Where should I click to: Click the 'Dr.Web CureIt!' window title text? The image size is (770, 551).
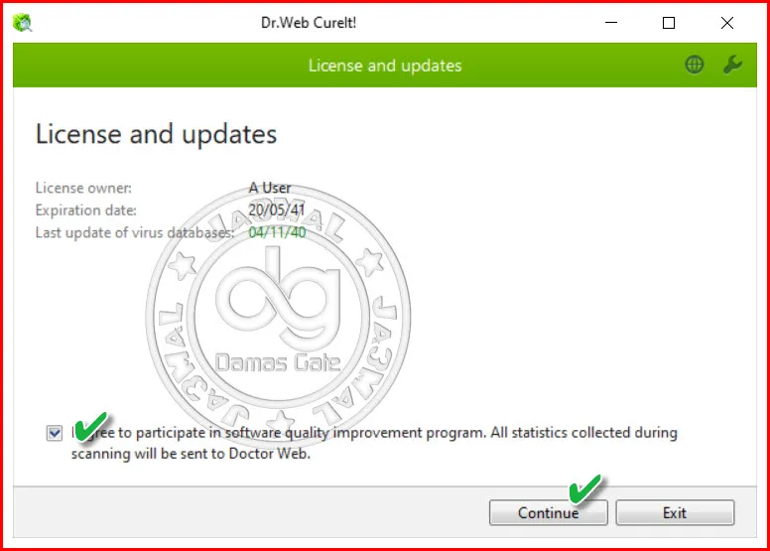click(309, 23)
